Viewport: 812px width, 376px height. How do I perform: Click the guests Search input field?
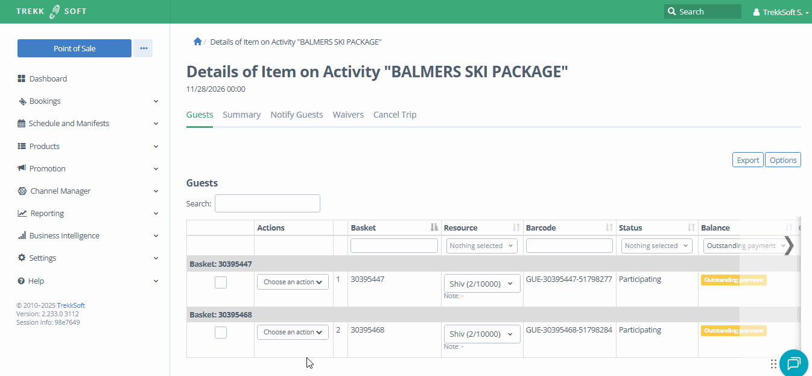point(267,203)
